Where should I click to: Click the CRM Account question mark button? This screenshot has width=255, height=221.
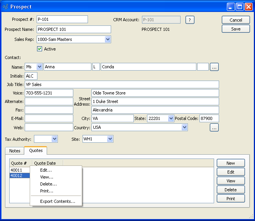coord(189,20)
